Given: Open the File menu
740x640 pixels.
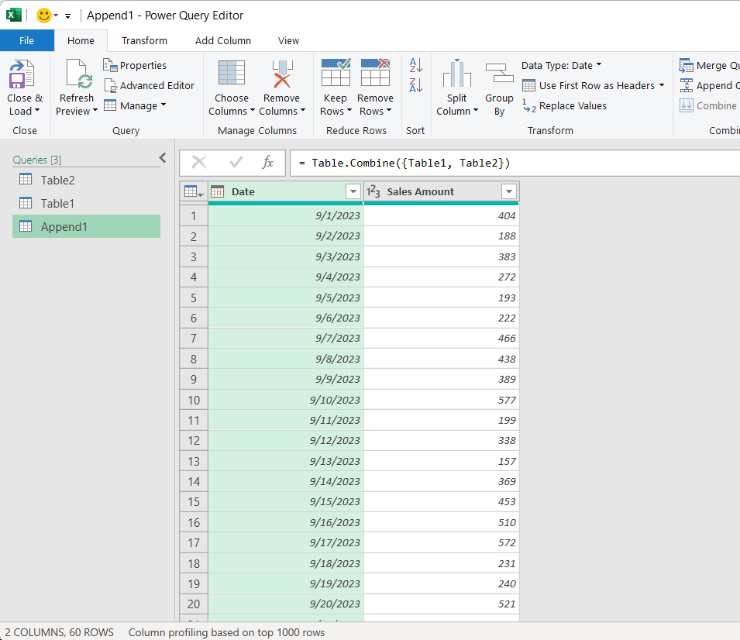Looking at the screenshot, I should point(26,41).
